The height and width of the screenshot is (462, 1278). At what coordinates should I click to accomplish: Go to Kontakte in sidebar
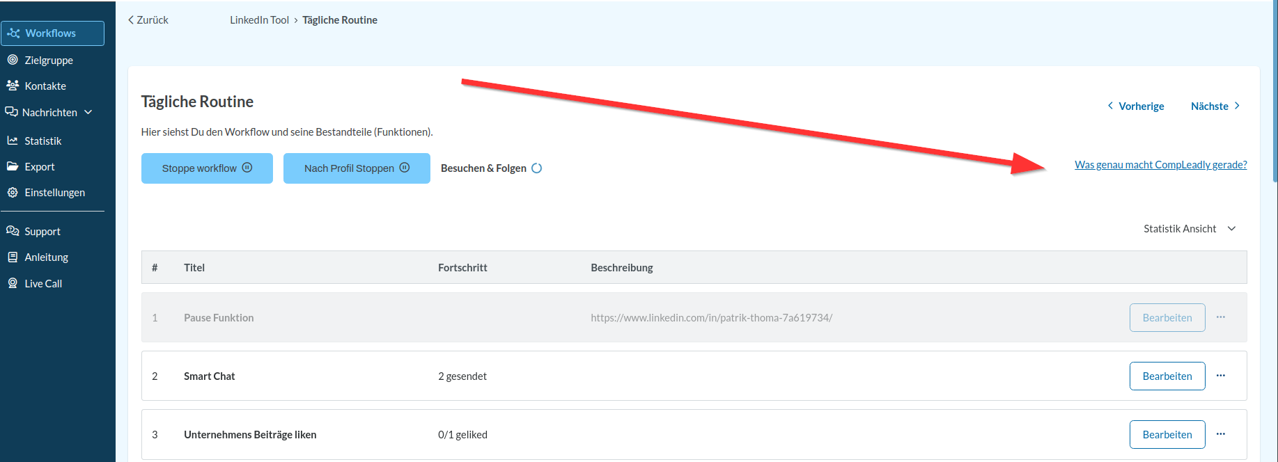45,86
